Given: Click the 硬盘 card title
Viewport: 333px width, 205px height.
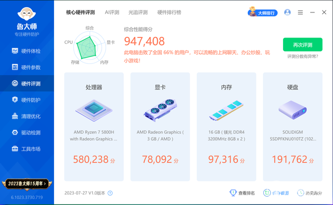Looking at the screenshot, I should [292, 87].
